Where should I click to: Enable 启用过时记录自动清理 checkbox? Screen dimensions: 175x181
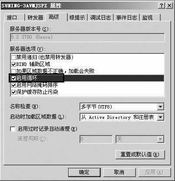click(x=13, y=129)
